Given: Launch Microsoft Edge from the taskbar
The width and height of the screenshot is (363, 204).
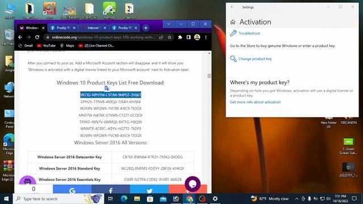Looking at the screenshot, I should [x=124, y=199].
